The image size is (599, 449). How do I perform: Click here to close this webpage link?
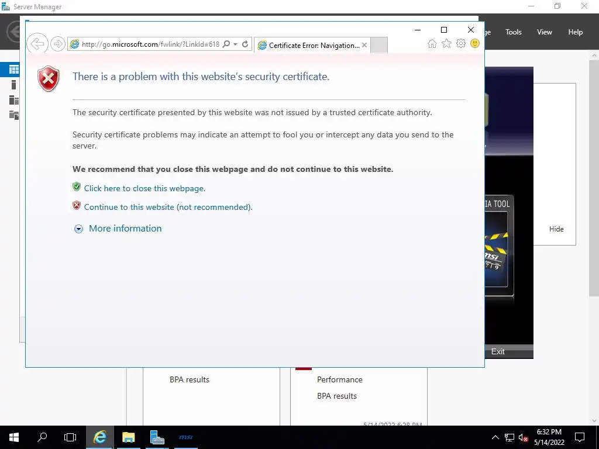[x=144, y=188]
